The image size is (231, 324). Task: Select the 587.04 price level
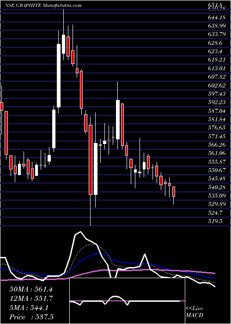pos(218,111)
